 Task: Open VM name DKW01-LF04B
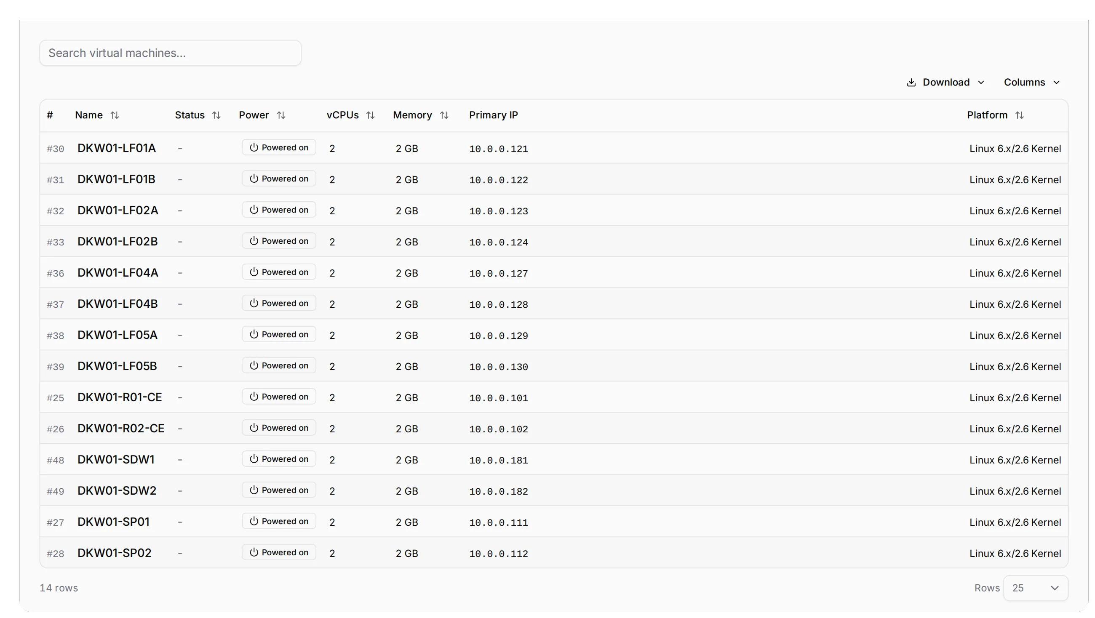[x=118, y=304]
